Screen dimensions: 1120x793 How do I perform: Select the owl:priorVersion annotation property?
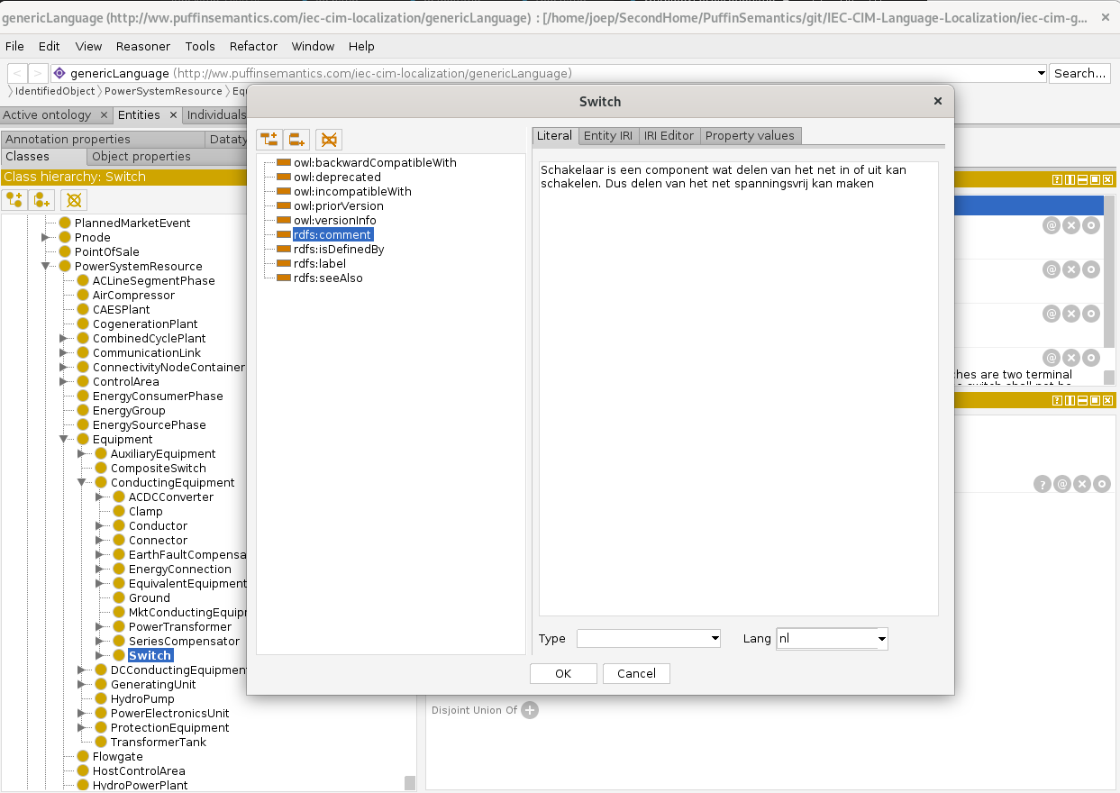click(339, 206)
